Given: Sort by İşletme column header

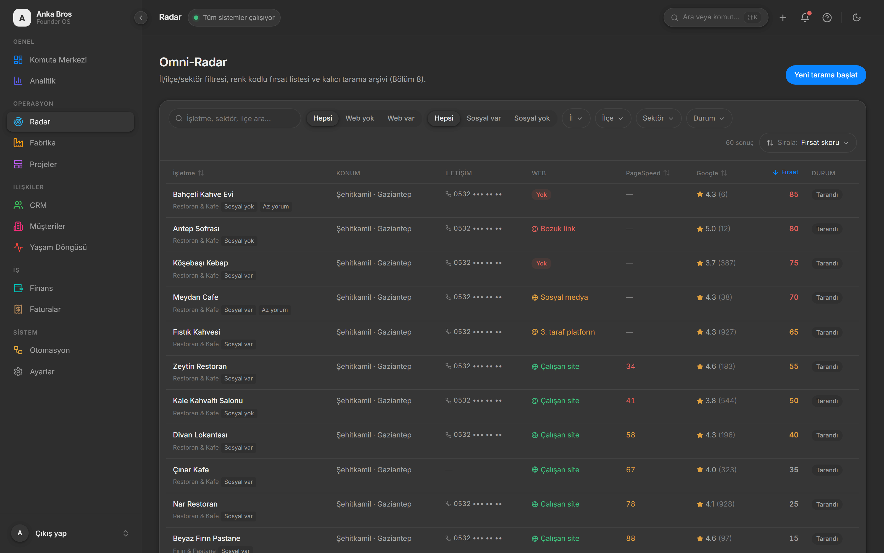Looking at the screenshot, I should pyautogui.click(x=188, y=173).
